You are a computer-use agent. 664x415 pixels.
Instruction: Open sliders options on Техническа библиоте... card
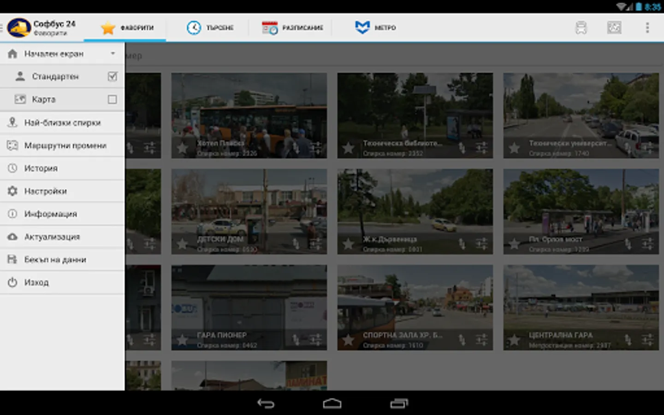481,148
